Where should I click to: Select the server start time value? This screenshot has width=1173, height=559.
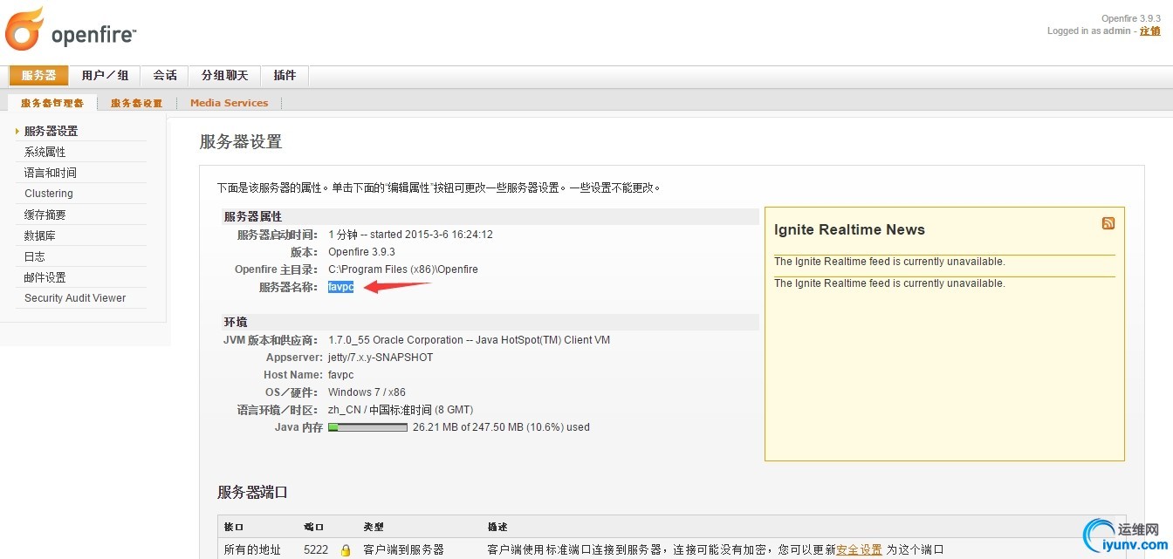click(x=411, y=235)
